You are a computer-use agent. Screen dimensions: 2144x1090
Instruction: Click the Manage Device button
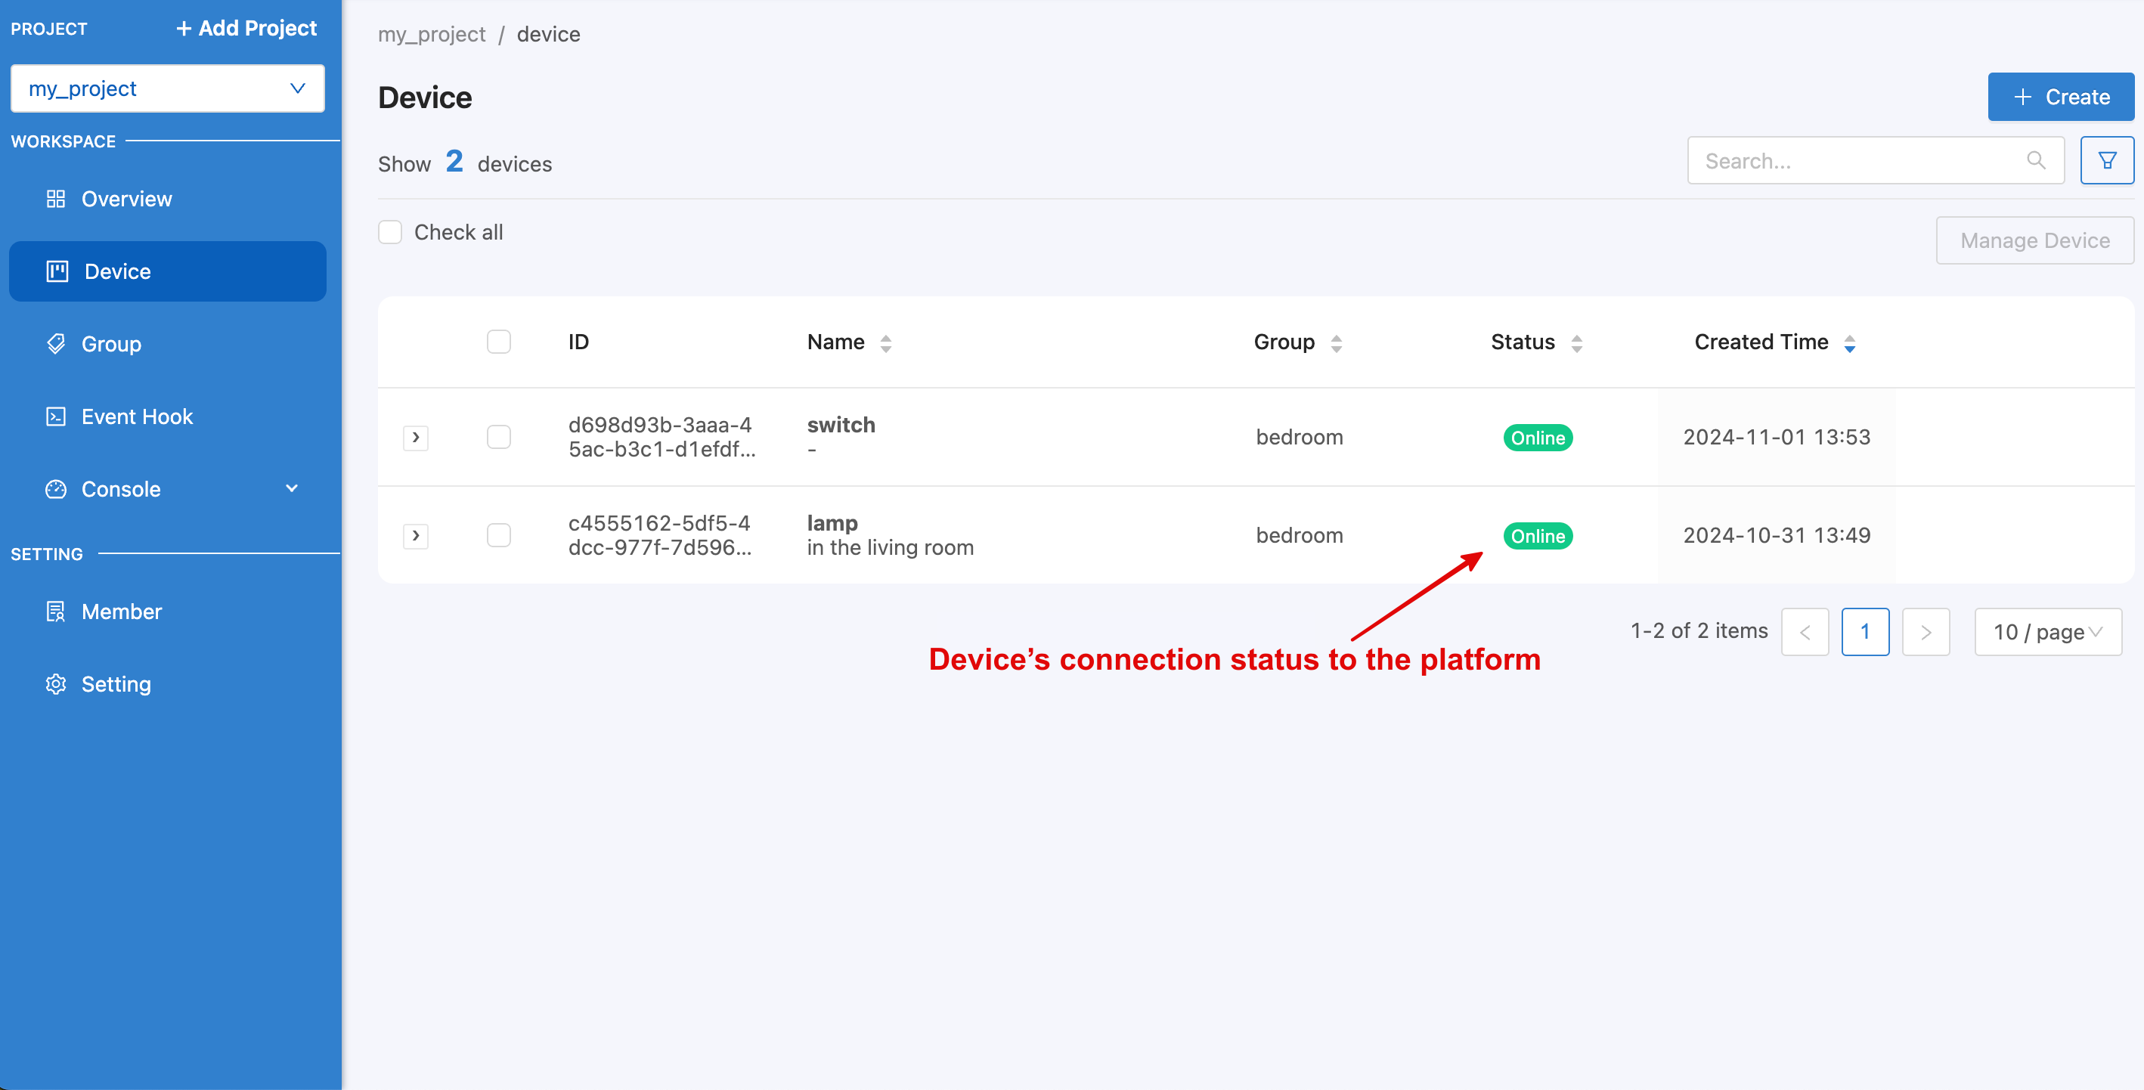(x=2034, y=240)
